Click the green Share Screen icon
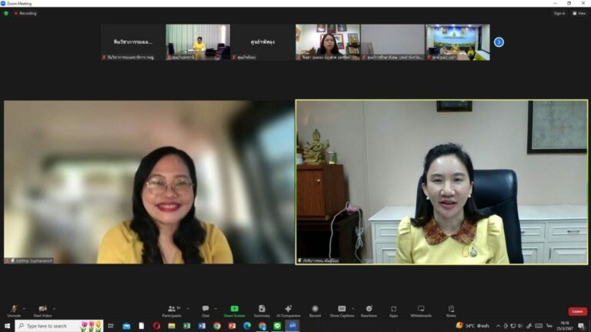The image size is (591, 332). pyautogui.click(x=234, y=309)
